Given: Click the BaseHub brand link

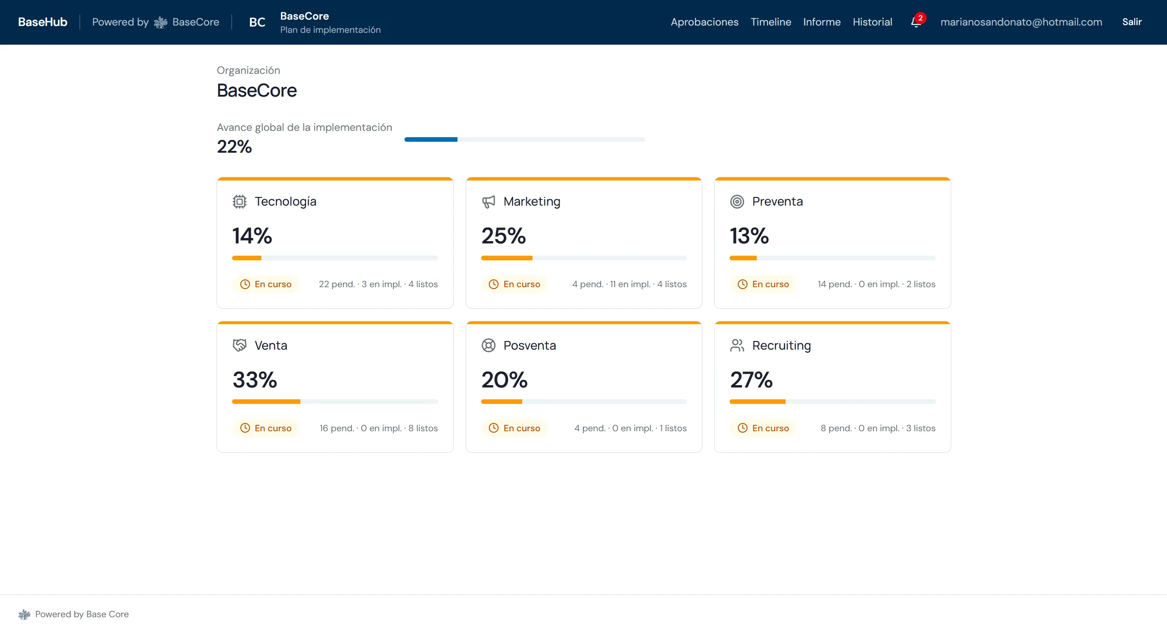Looking at the screenshot, I should point(43,22).
